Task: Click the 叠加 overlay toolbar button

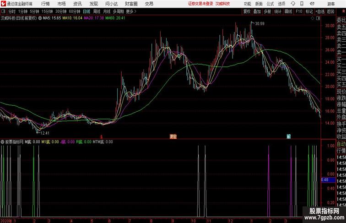Action: coord(257,11)
